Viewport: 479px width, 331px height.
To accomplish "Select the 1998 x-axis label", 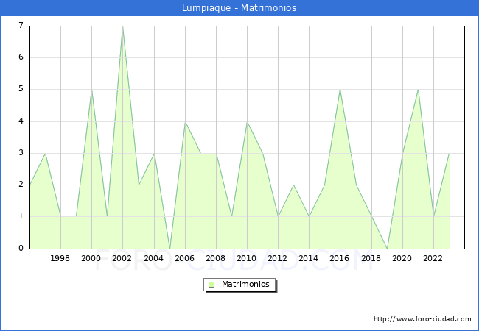I will [60, 258].
